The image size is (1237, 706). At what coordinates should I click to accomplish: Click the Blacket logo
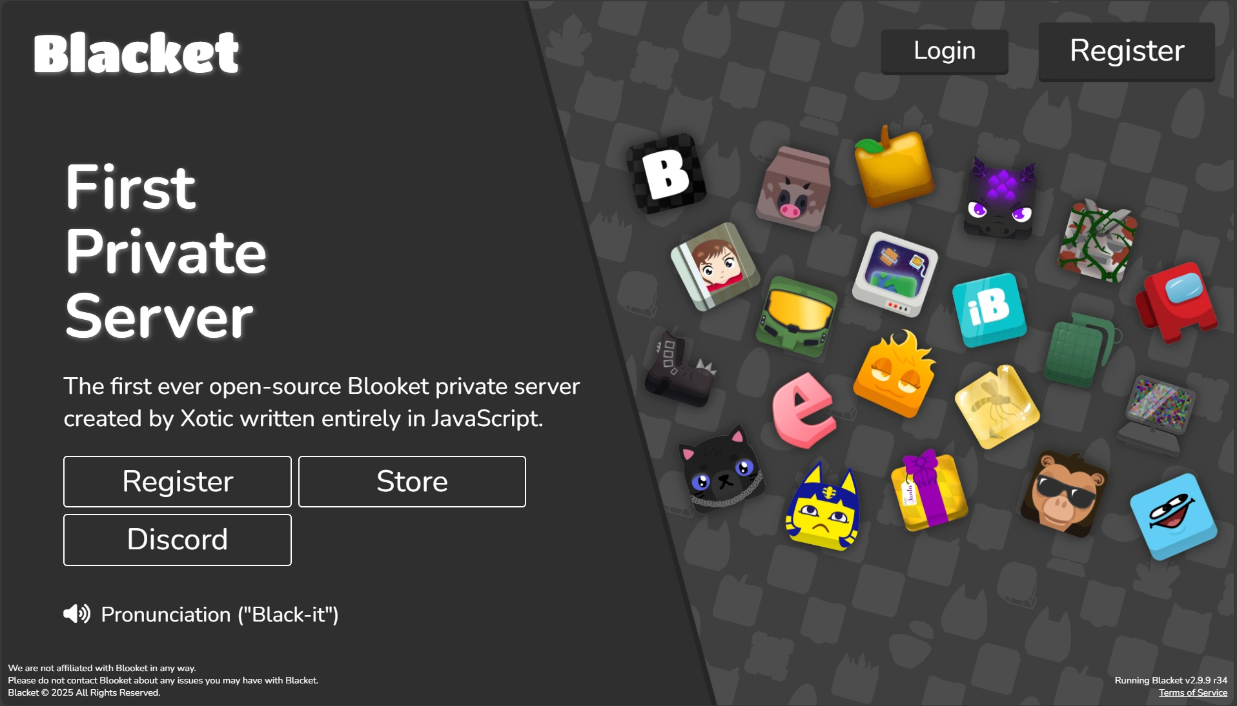click(136, 53)
